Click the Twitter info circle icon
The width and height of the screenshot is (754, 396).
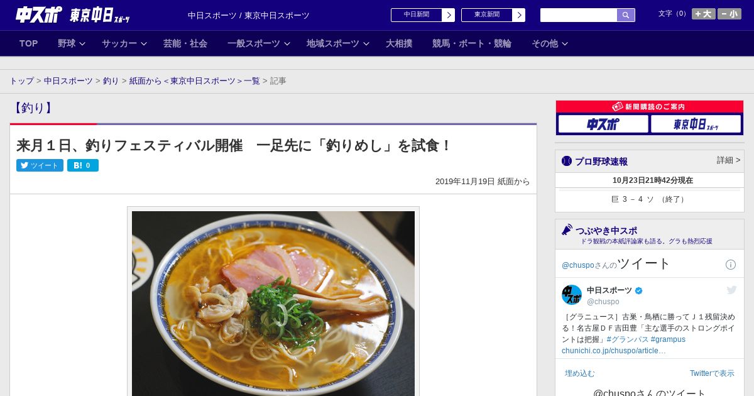pos(731,265)
